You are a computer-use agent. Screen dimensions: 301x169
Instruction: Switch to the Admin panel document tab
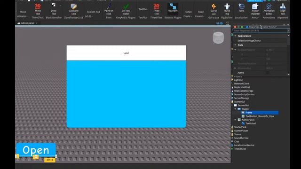click(27, 23)
